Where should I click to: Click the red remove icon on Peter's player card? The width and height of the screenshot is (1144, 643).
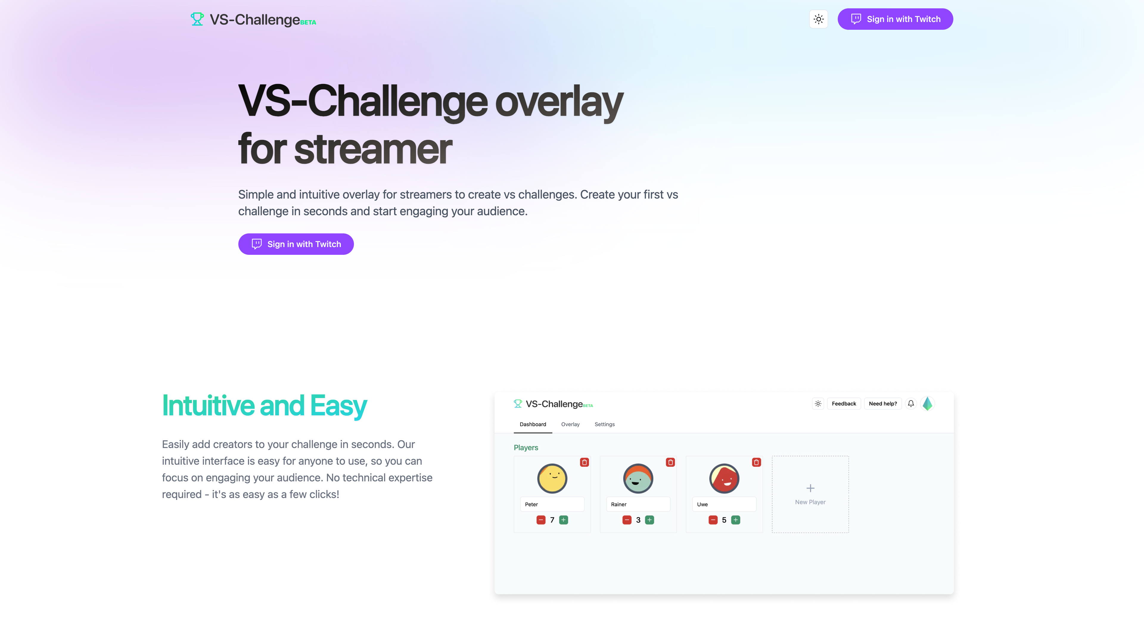585,462
